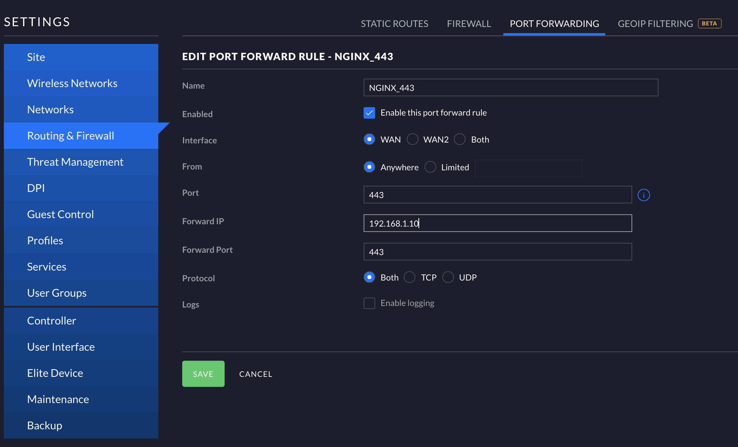Viewport: 738px width, 447px height.
Task: Select WAN2 interface radio button
Action: tap(413, 139)
